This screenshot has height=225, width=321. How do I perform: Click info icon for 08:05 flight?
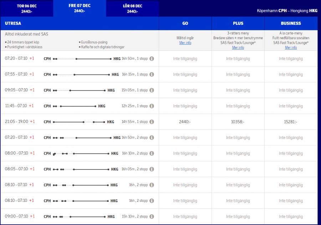tap(152, 169)
